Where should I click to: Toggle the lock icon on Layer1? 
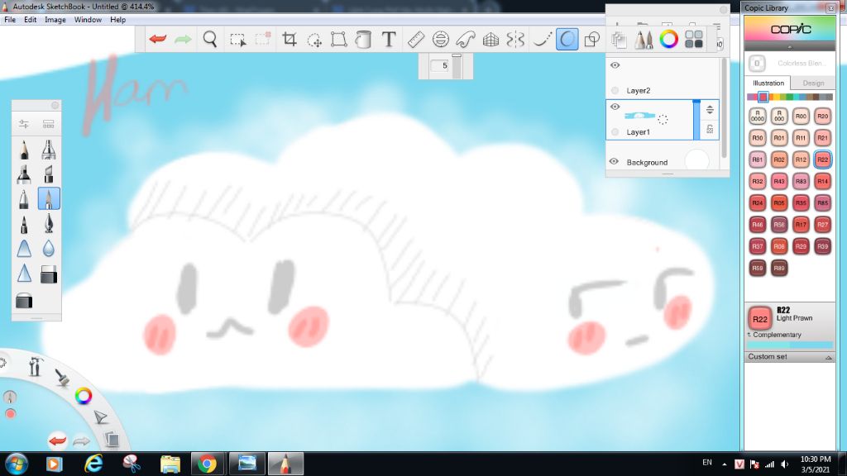(710, 129)
